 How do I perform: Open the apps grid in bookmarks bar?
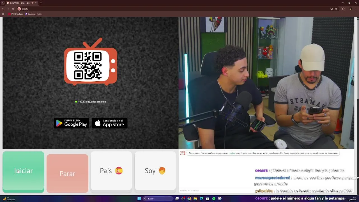(x=3, y=14)
